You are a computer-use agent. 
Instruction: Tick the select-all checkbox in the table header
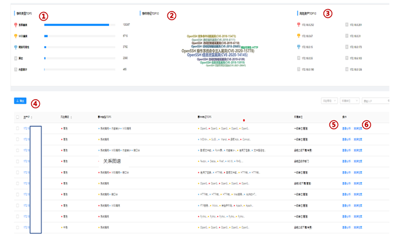point(17,117)
